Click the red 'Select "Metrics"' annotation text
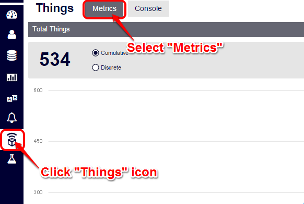 (175, 48)
